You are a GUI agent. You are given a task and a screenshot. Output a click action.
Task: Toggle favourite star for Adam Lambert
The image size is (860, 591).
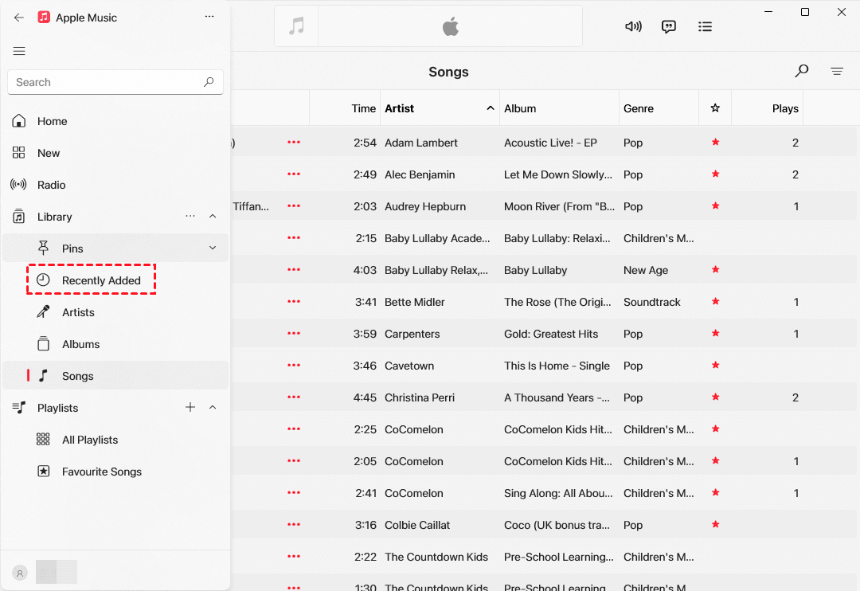(x=715, y=142)
